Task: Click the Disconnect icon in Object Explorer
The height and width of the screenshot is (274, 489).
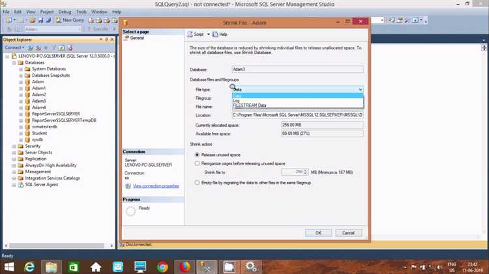Action: coord(38,48)
